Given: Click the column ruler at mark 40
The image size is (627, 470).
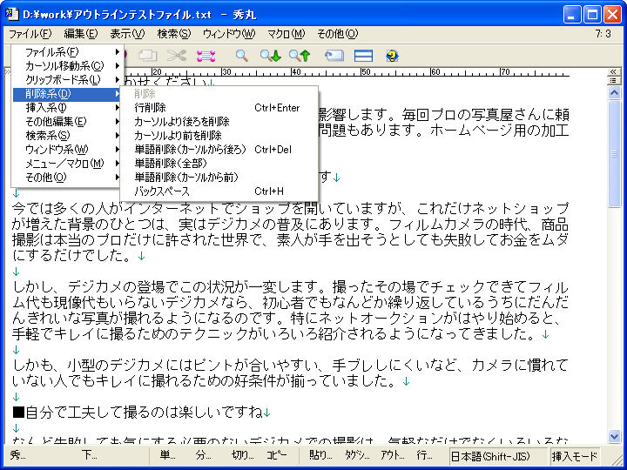Looking at the screenshot, I should [295, 72].
